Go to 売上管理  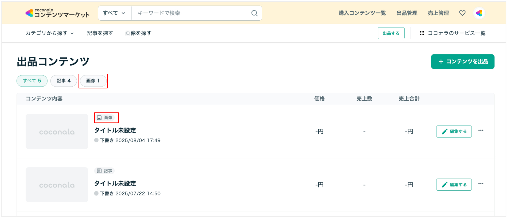(438, 13)
